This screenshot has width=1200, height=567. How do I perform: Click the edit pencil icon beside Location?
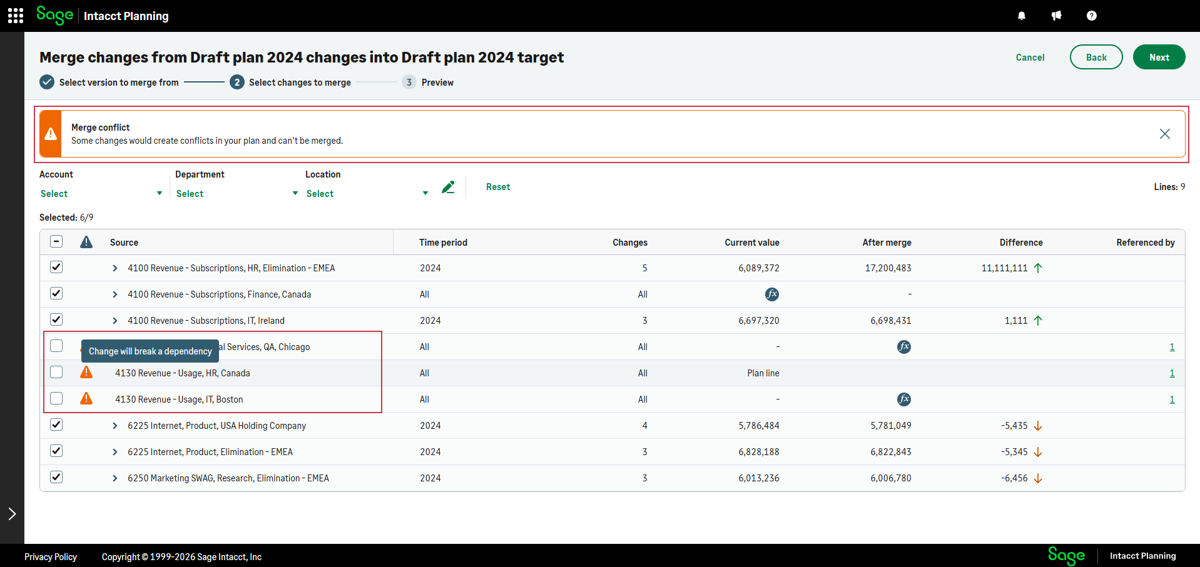pyautogui.click(x=448, y=187)
